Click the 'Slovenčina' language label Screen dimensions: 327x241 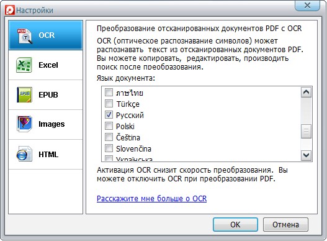133,148
